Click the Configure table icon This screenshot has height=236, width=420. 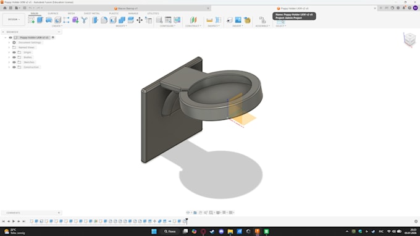(x=168, y=20)
